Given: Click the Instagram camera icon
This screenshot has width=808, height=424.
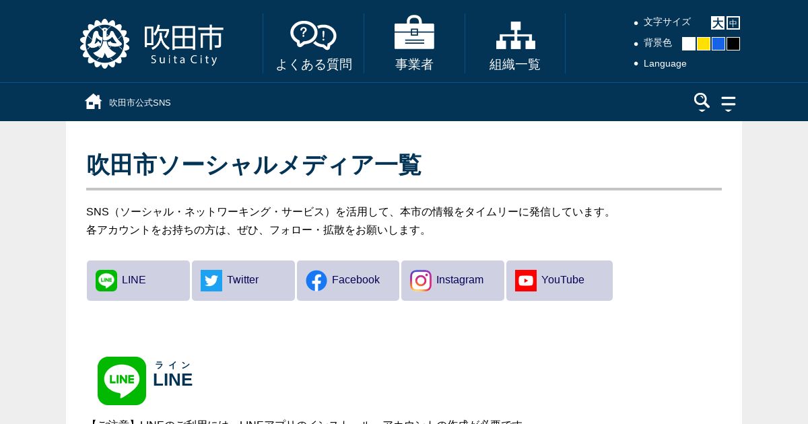Looking at the screenshot, I should click(x=421, y=281).
